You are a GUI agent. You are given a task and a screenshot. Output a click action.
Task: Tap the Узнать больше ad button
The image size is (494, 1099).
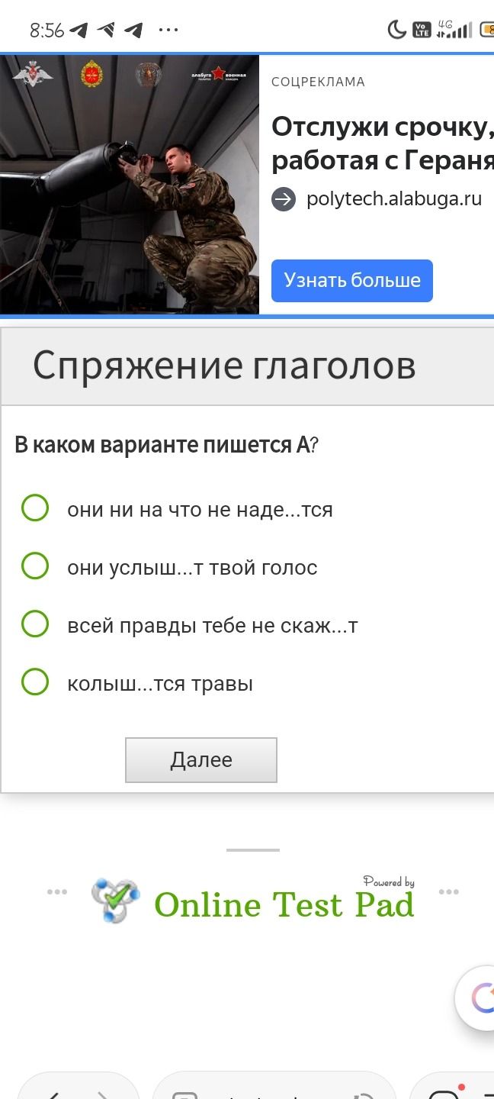pyautogui.click(x=352, y=281)
